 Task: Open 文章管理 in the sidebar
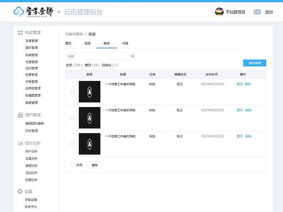click(32, 41)
